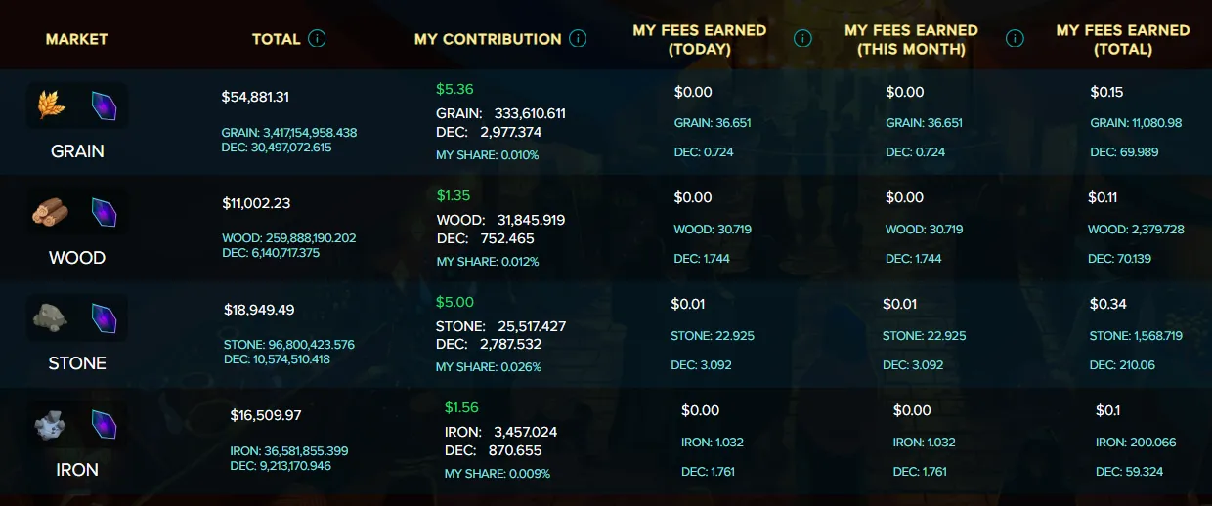Open the GRAIN market label
Viewport: 1212px width, 506px height.
click(x=77, y=151)
